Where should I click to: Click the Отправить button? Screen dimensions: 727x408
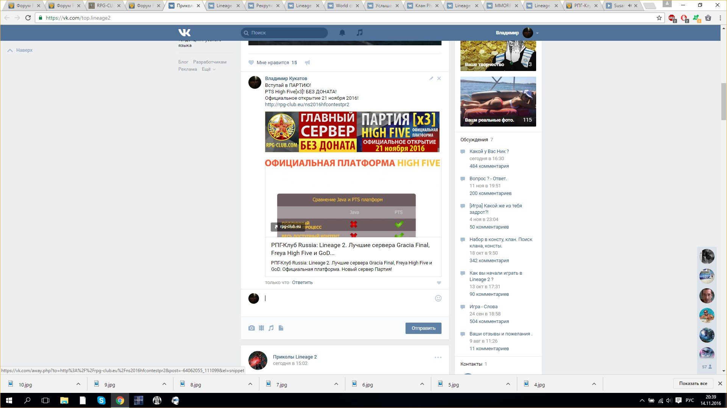423,328
